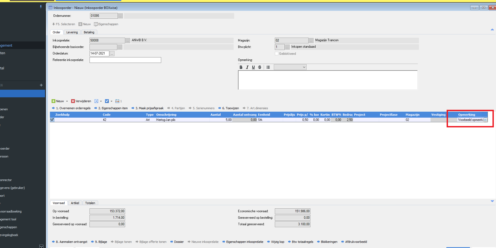The width and height of the screenshot is (496, 248).
Task: Click the blue checkmark selection button
Action: 107,101
